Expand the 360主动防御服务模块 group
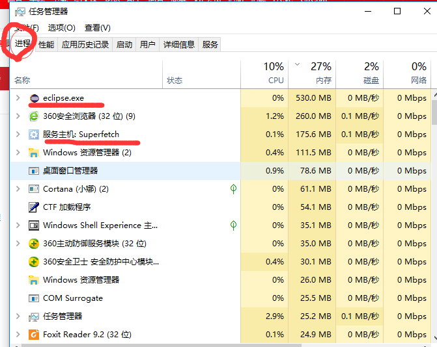Viewport: 437px width, 347px height. click(18, 244)
